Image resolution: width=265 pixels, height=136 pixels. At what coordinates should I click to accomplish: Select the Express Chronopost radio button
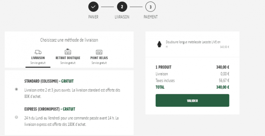16,117
